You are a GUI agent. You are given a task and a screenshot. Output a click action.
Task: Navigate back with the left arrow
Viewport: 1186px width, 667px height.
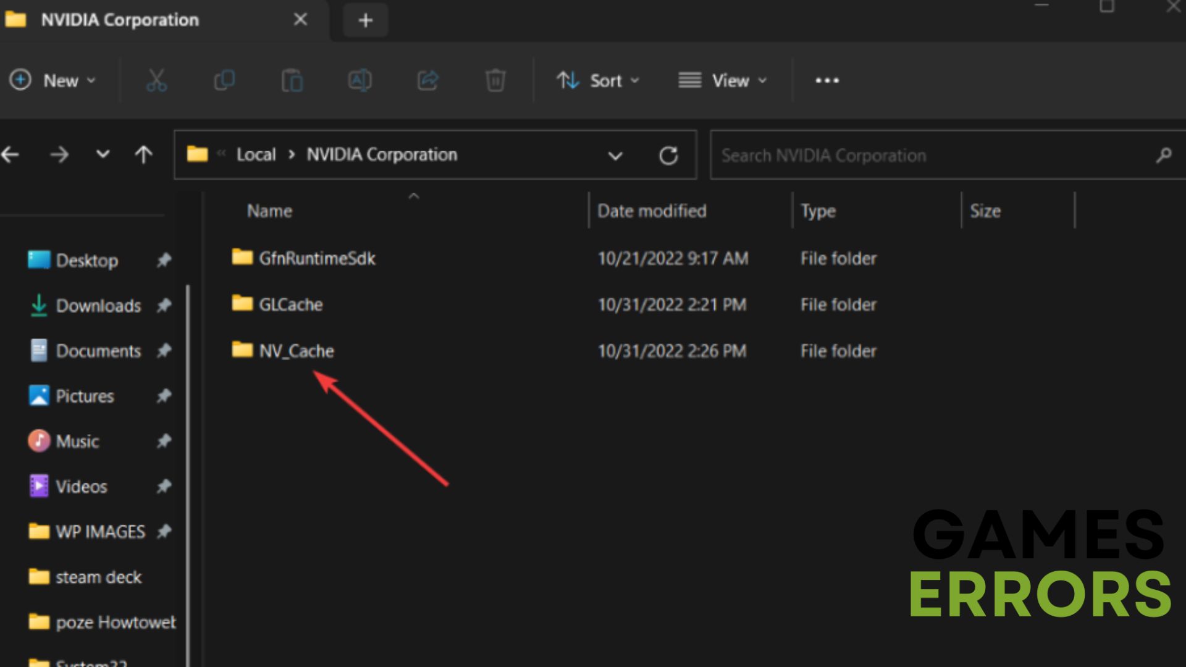click(x=11, y=154)
